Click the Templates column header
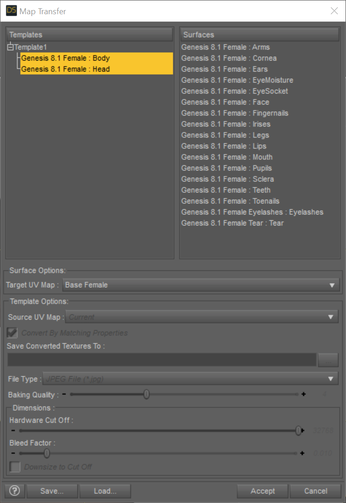This screenshot has height=503, width=346. click(x=89, y=35)
